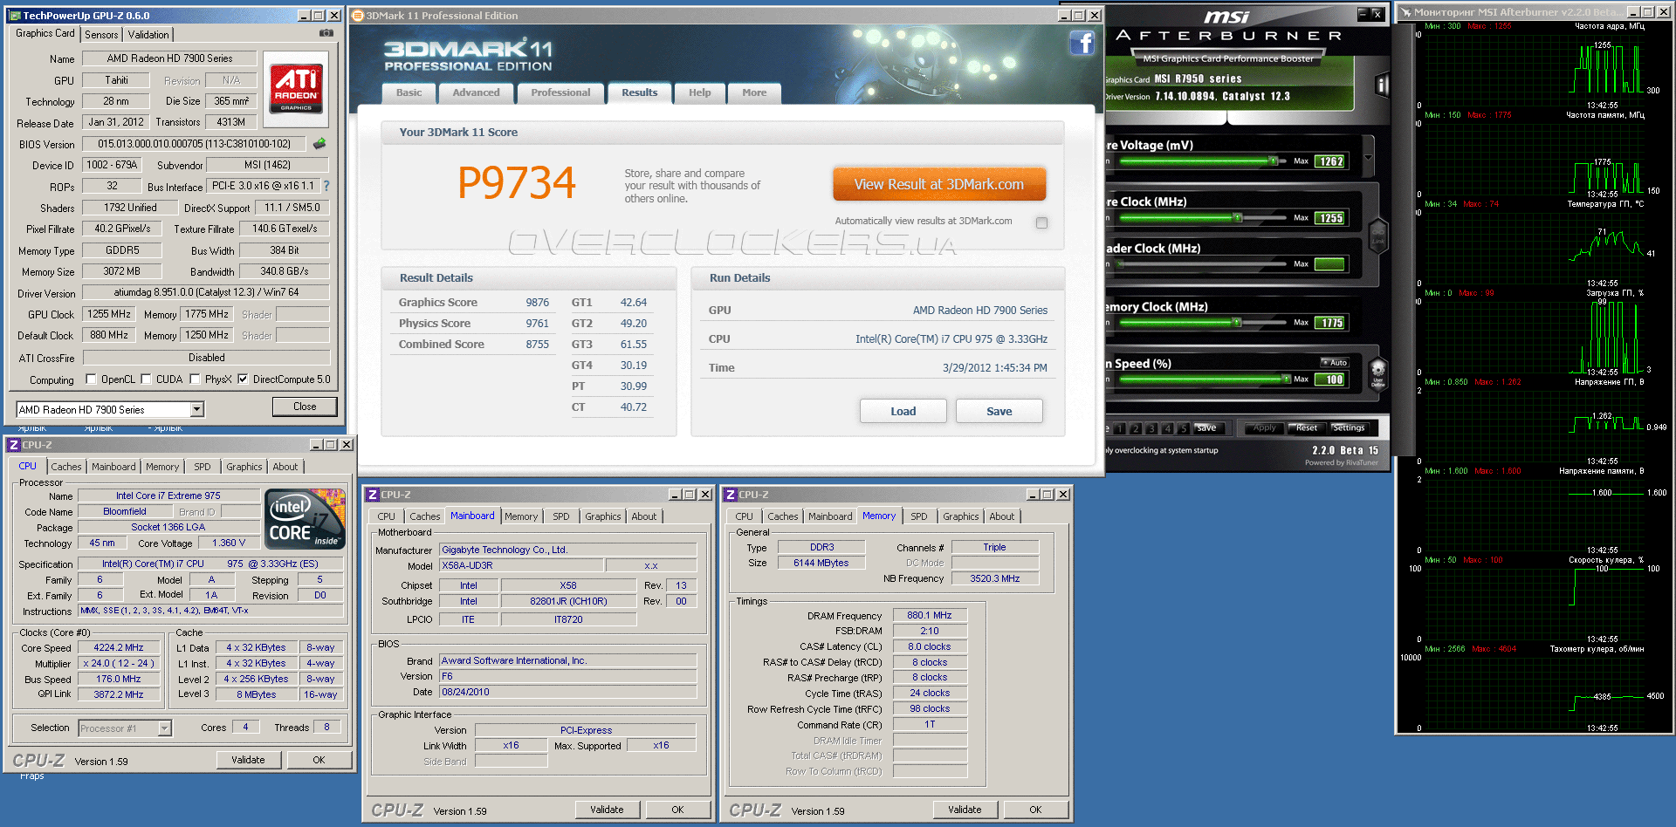The image size is (1676, 827).
Task: Select Afterburner profile slot 3
Action: tap(1151, 428)
